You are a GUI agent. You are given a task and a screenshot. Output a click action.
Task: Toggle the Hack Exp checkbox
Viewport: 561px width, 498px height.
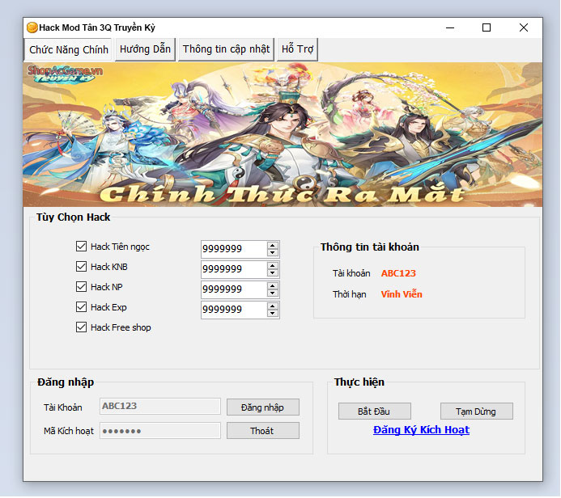coord(81,307)
